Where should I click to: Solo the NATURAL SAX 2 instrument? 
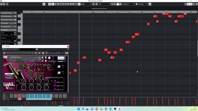46,58
